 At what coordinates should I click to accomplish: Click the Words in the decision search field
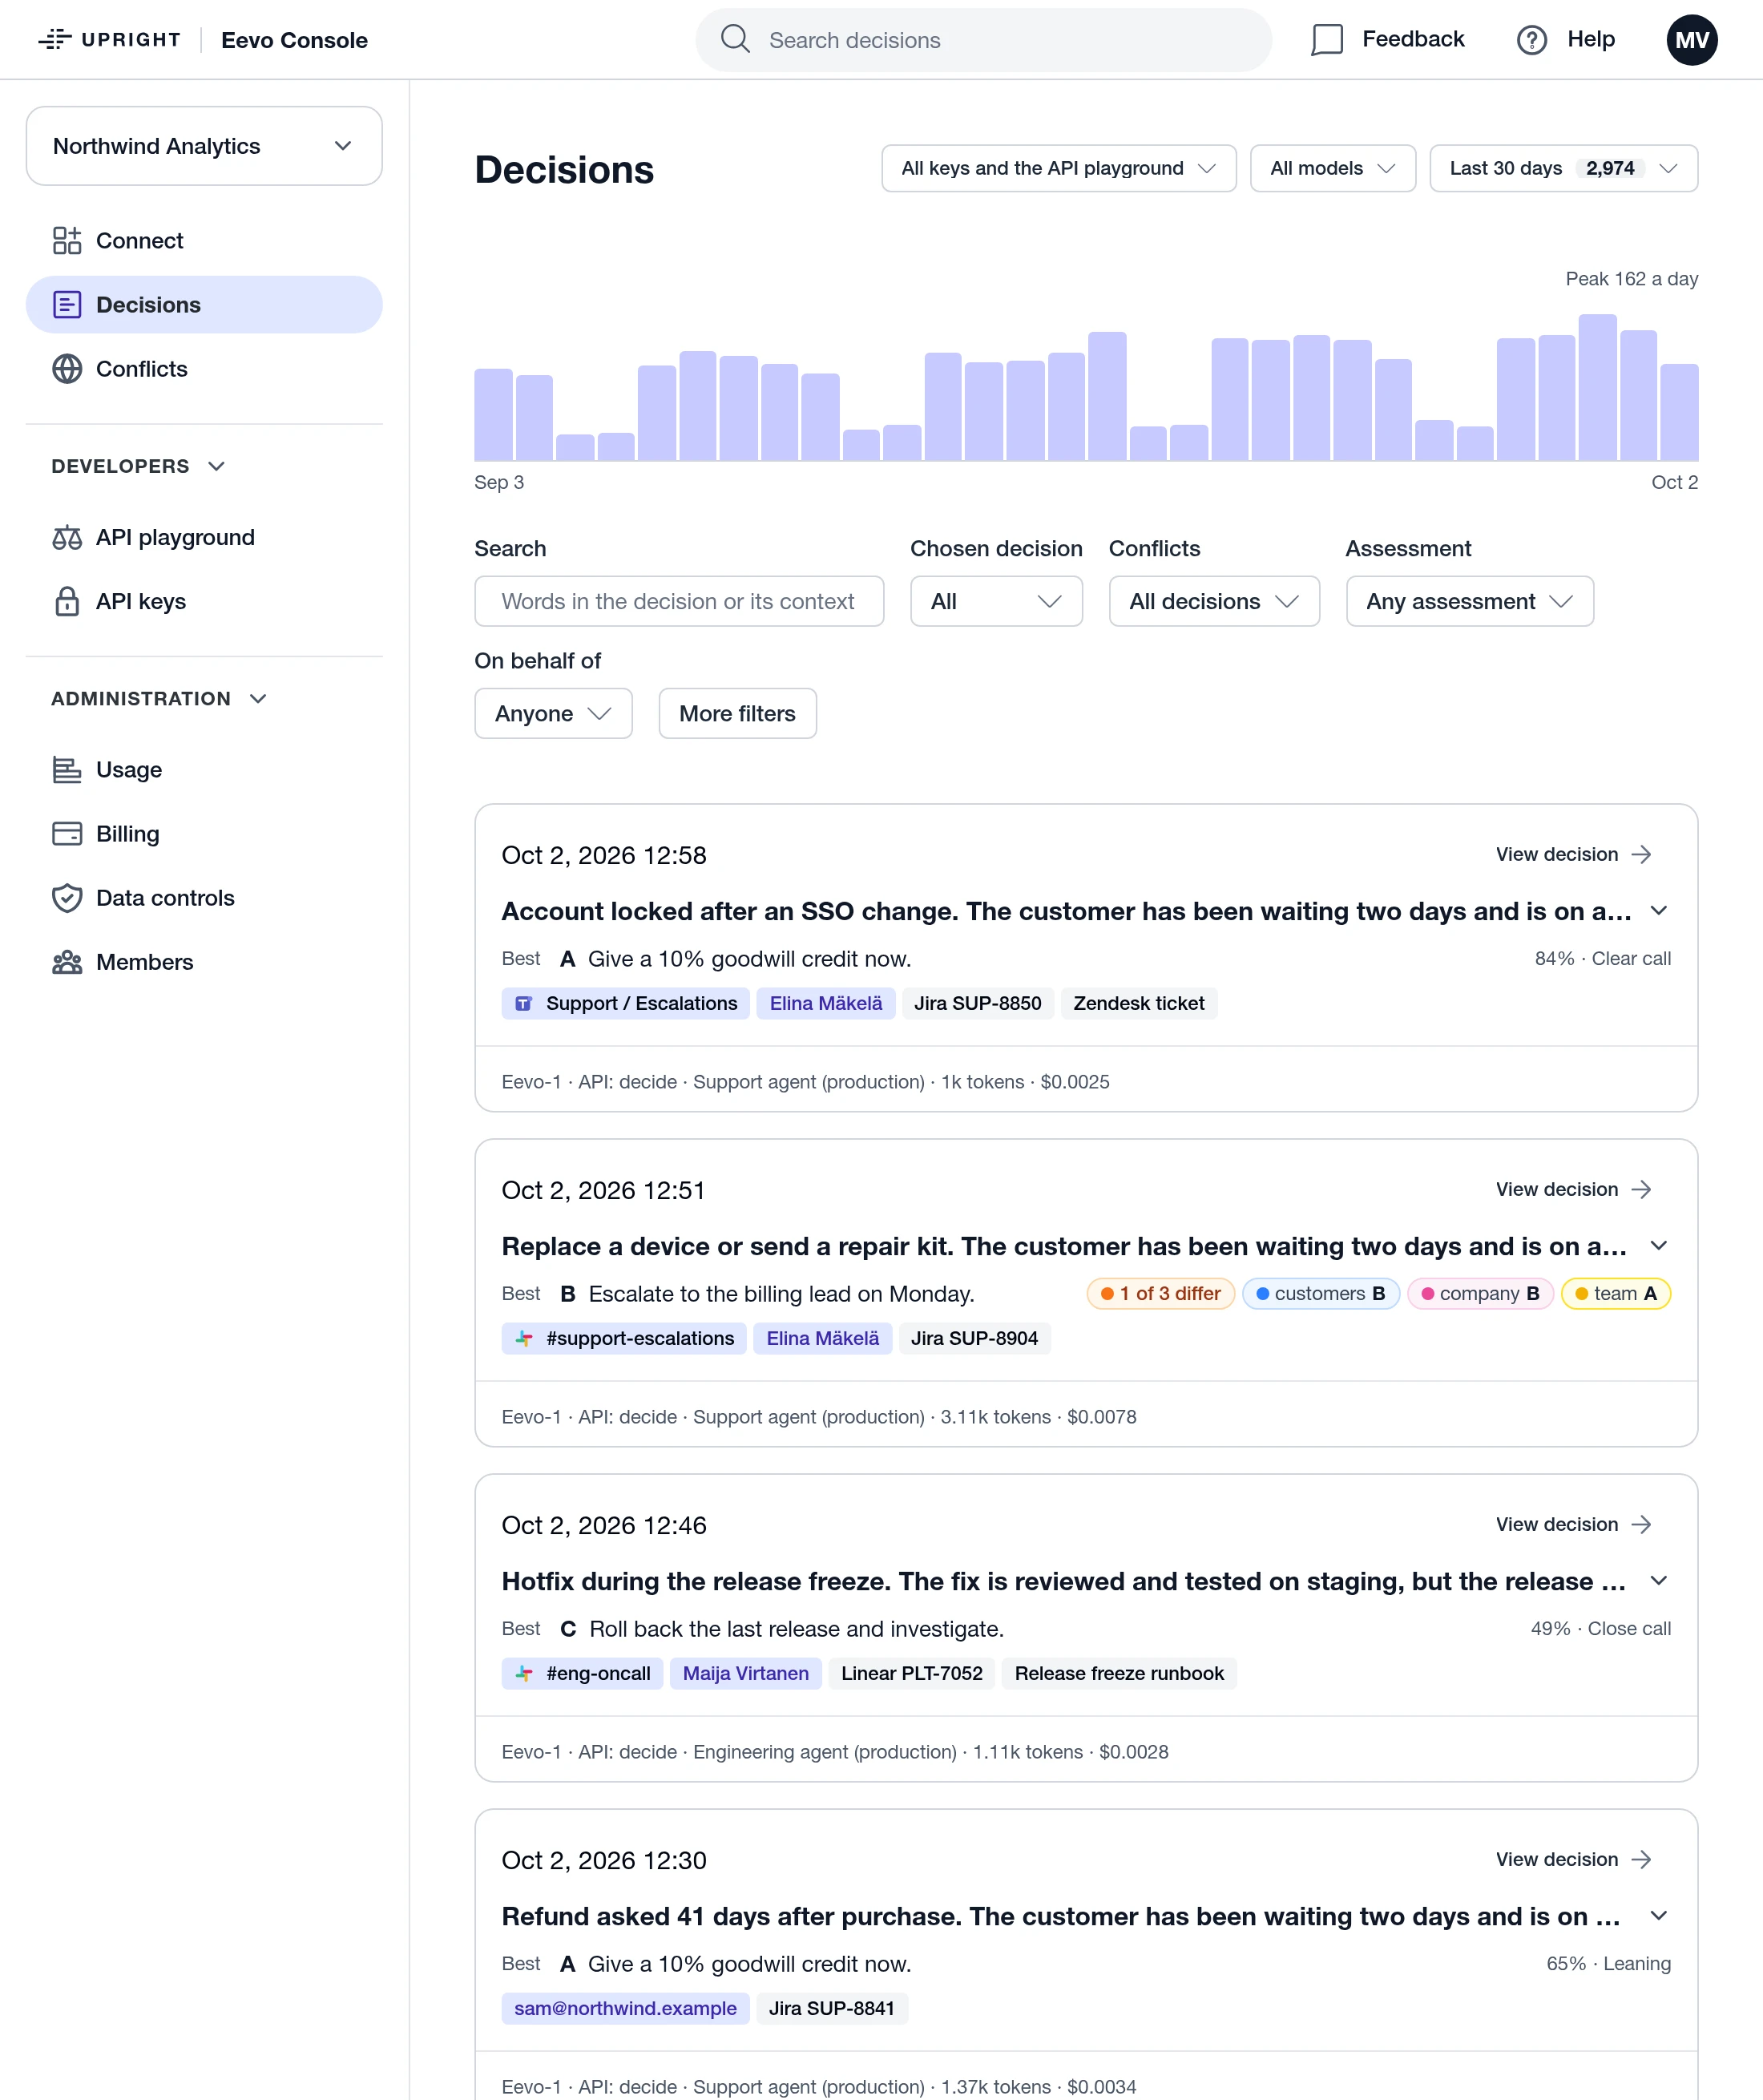679,601
